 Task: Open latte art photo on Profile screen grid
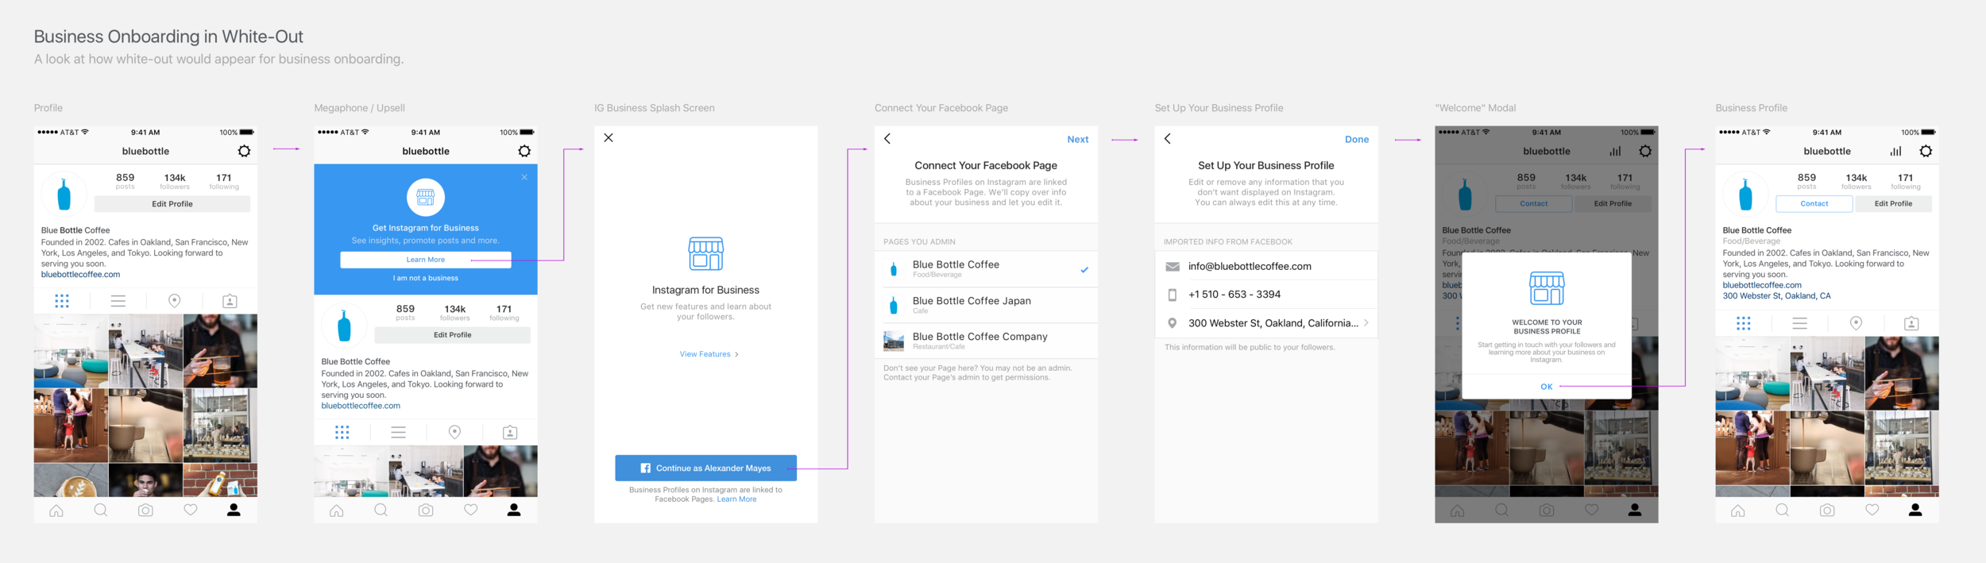(71, 480)
